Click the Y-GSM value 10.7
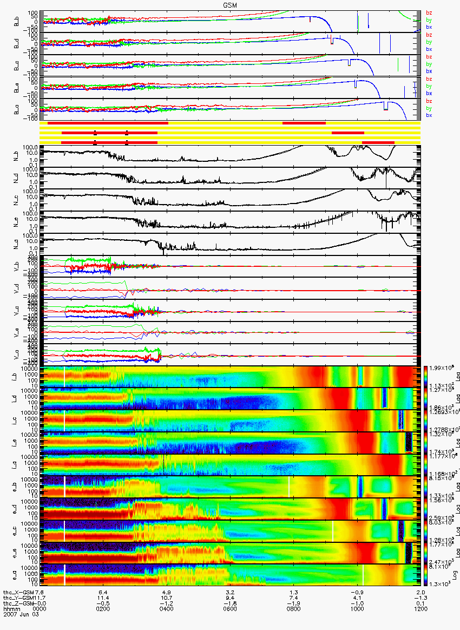Image resolution: width=460 pixels, height=630 pixels. [x=166, y=598]
